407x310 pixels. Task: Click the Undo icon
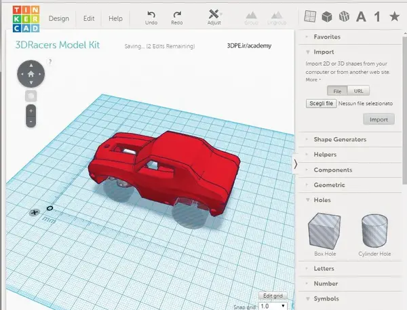pyautogui.click(x=151, y=18)
